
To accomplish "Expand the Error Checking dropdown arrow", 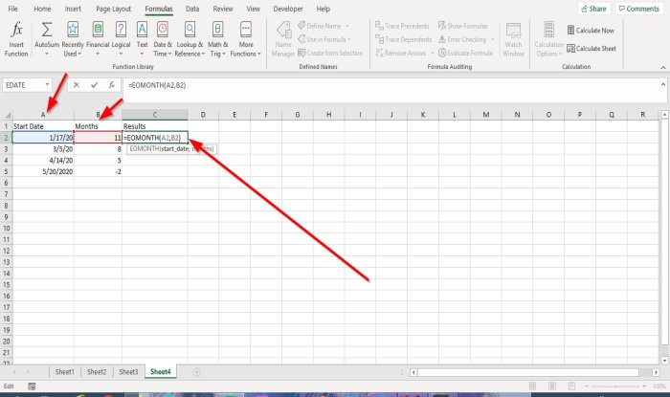I will [492, 39].
